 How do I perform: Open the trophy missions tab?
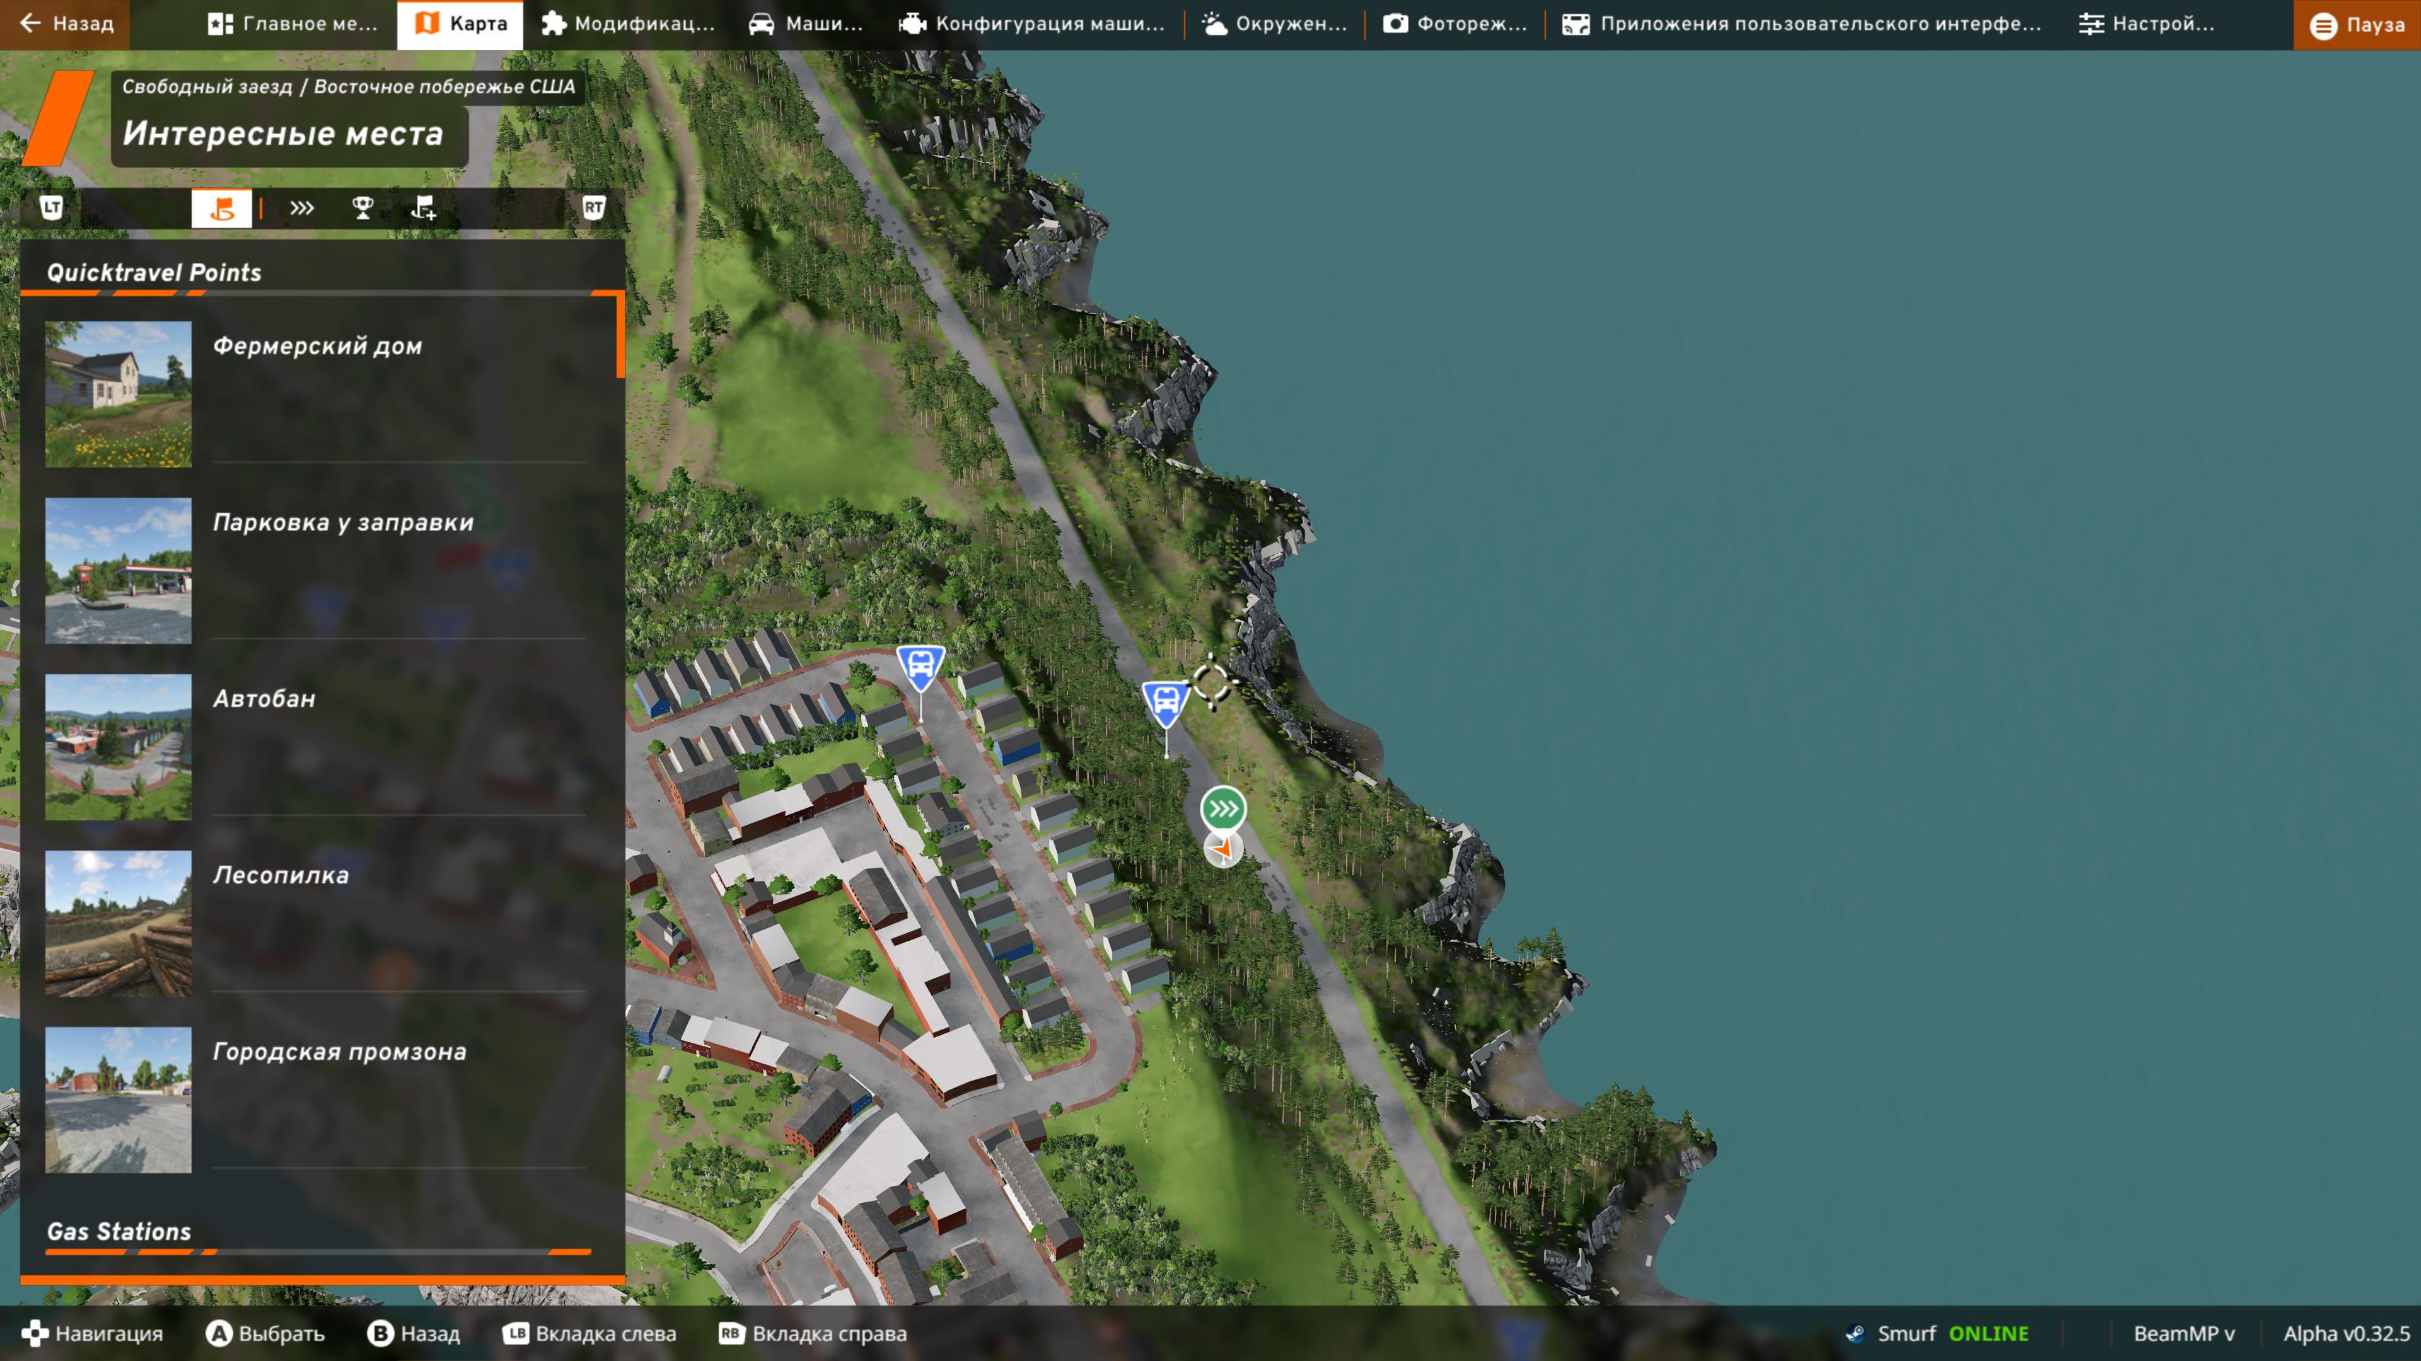click(362, 209)
